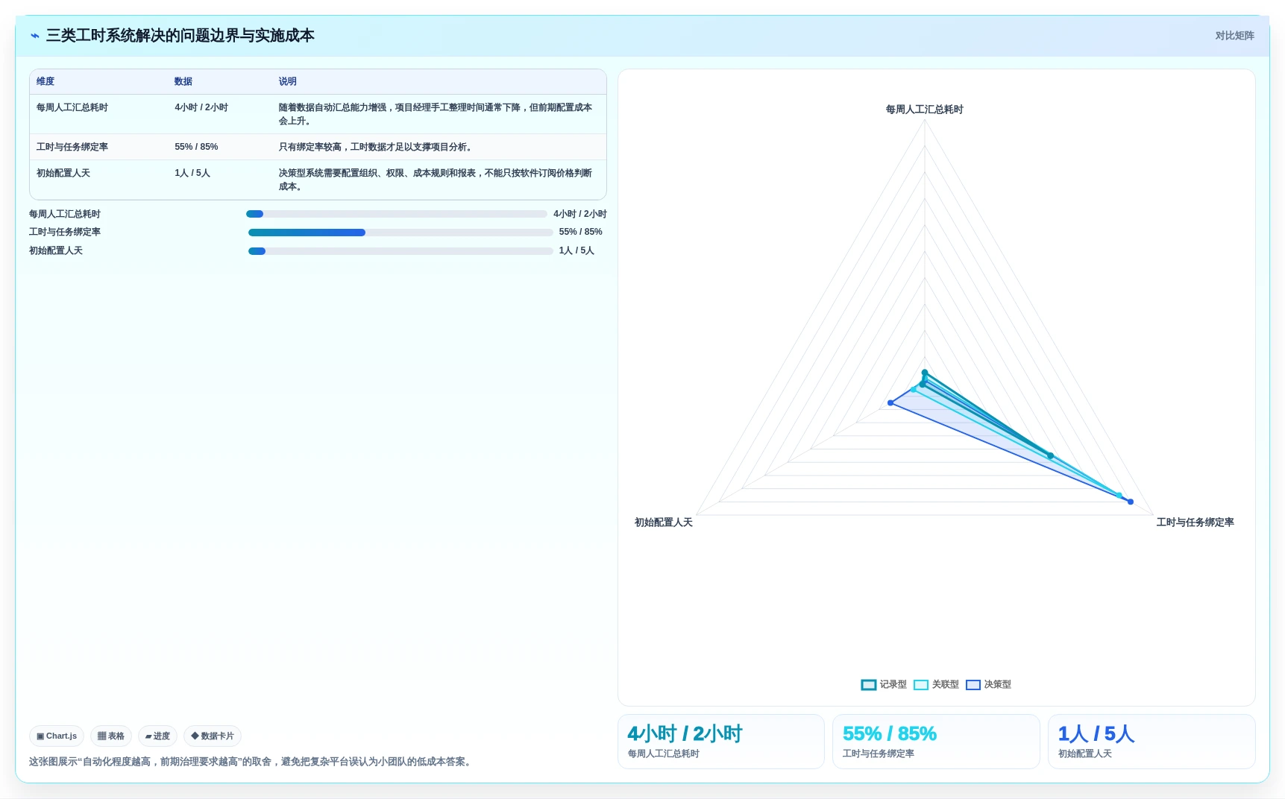Click the 每周人工汇总耗时 radar axis label
Viewport: 1285px width, 799px height.
925,110
